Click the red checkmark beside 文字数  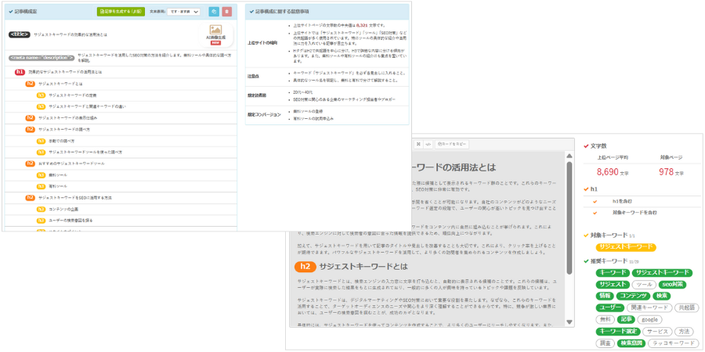coord(586,146)
